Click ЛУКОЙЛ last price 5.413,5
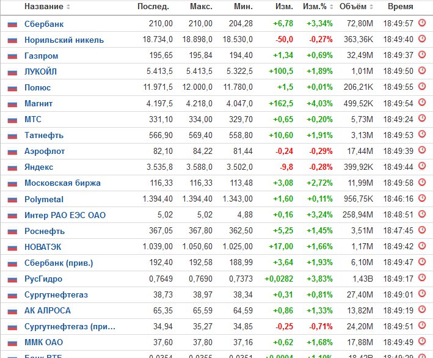The image size is (433, 358). click(159, 71)
